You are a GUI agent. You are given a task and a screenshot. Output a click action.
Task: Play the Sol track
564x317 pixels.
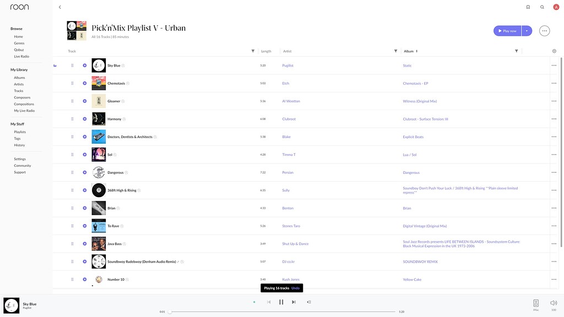click(84, 155)
